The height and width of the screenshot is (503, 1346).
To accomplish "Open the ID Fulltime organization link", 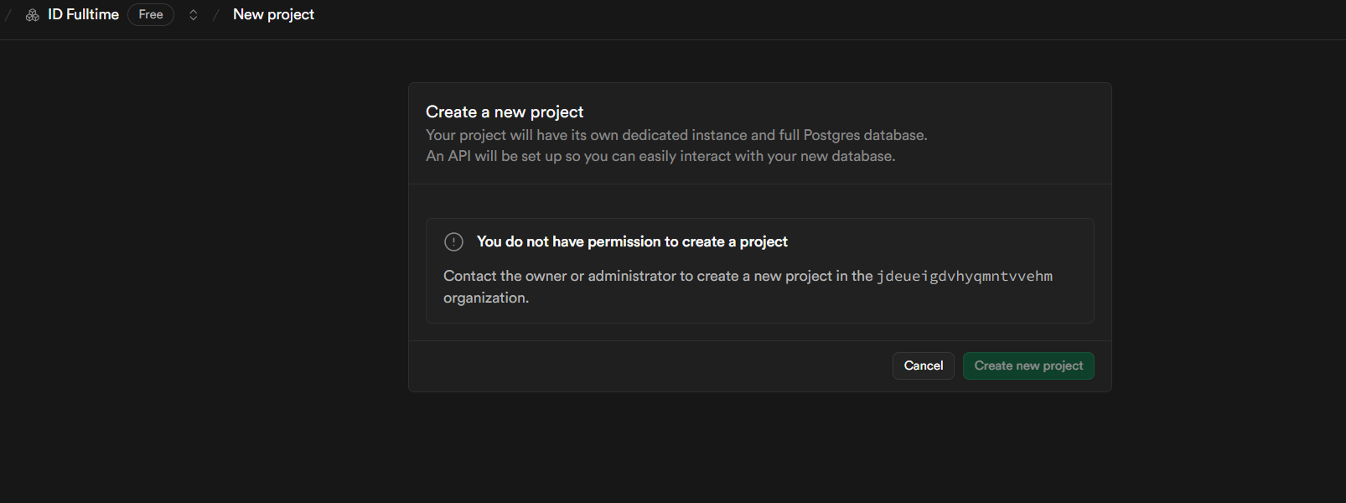I will click(83, 15).
